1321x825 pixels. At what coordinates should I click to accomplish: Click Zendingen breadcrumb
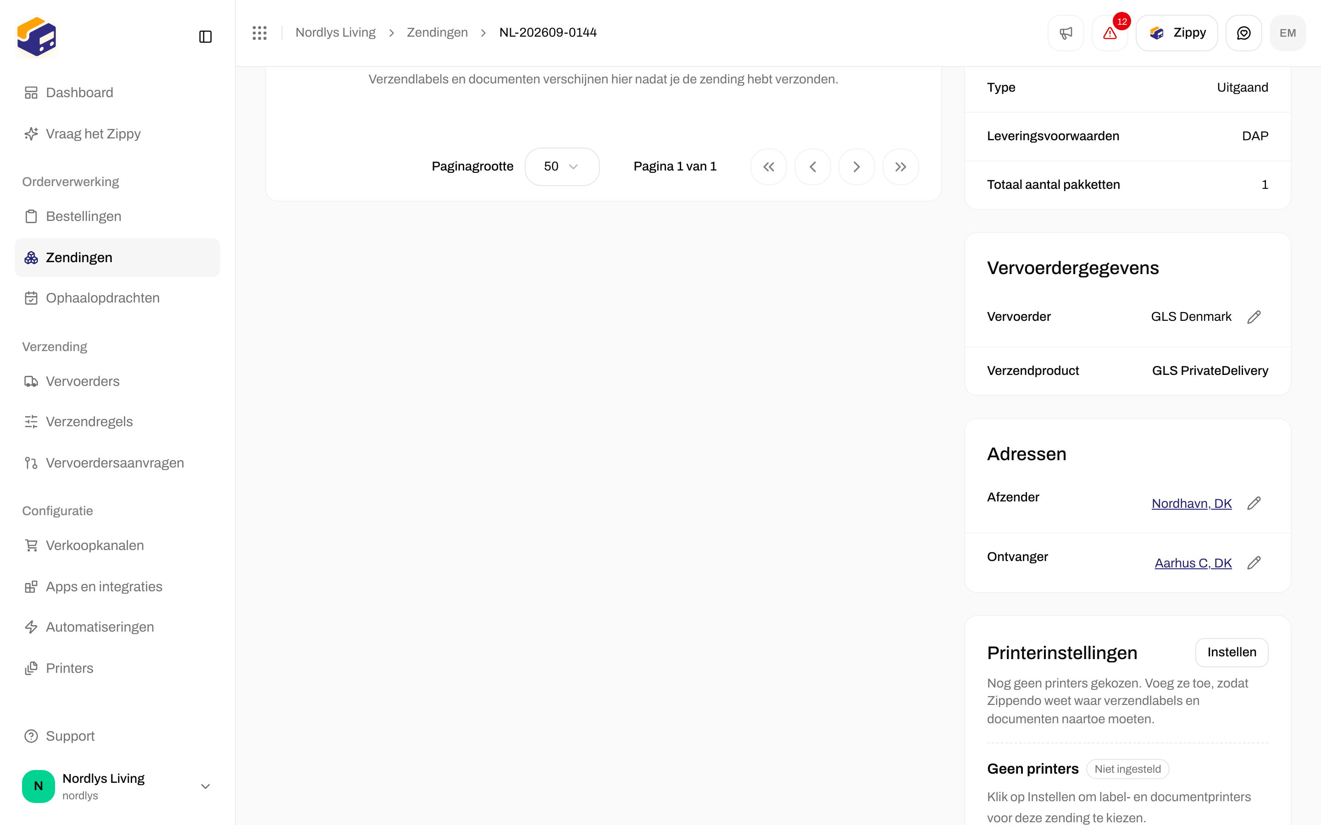[x=437, y=33]
